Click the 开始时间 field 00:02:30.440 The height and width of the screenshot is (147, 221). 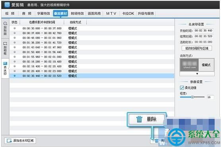pyautogui.click(x=204, y=31)
